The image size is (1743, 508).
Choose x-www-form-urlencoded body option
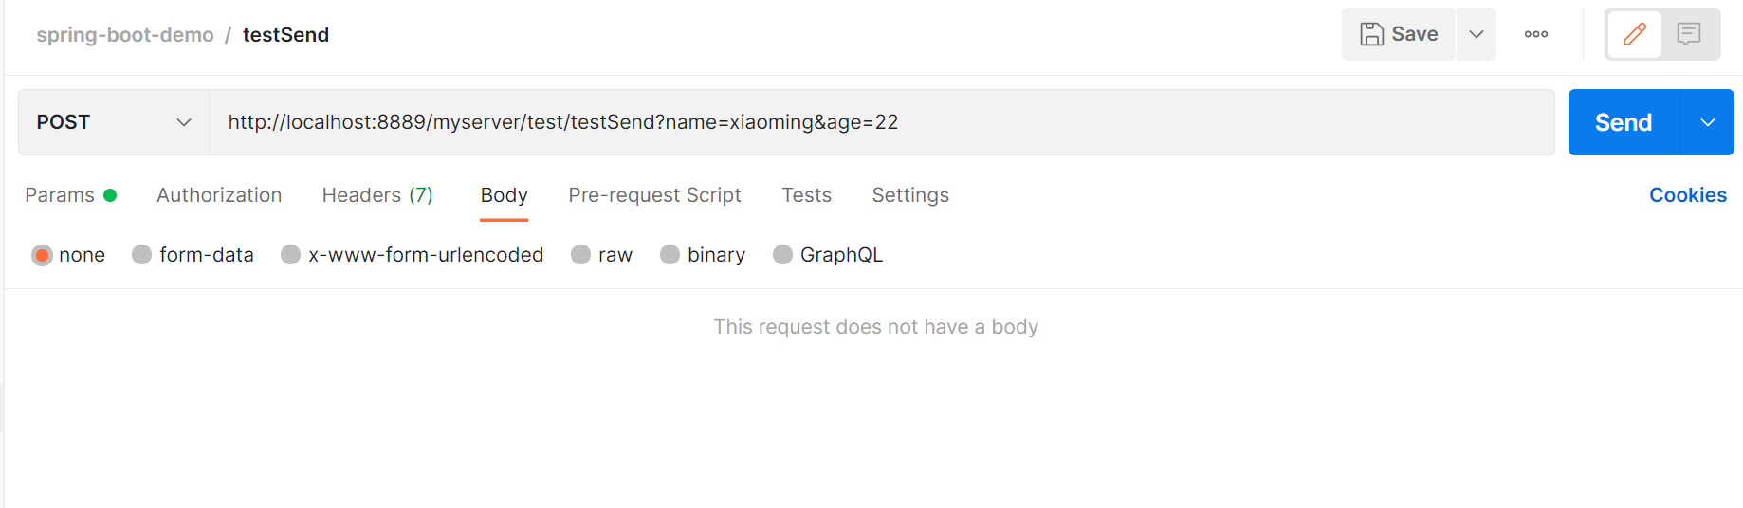tap(291, 255)
